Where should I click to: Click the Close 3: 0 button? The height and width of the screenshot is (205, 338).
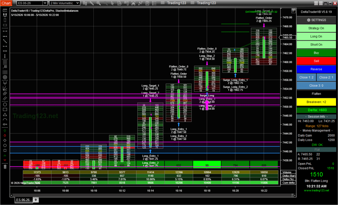316,85
